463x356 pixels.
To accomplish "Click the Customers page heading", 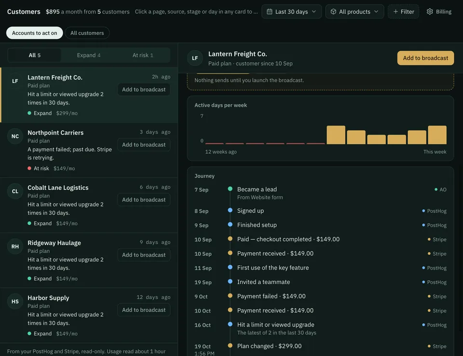I will tap(24, 12).
